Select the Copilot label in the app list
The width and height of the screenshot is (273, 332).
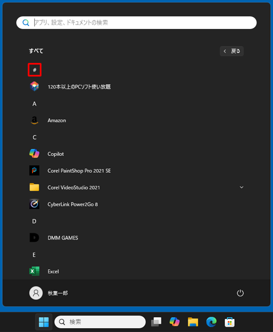(56, 154)
